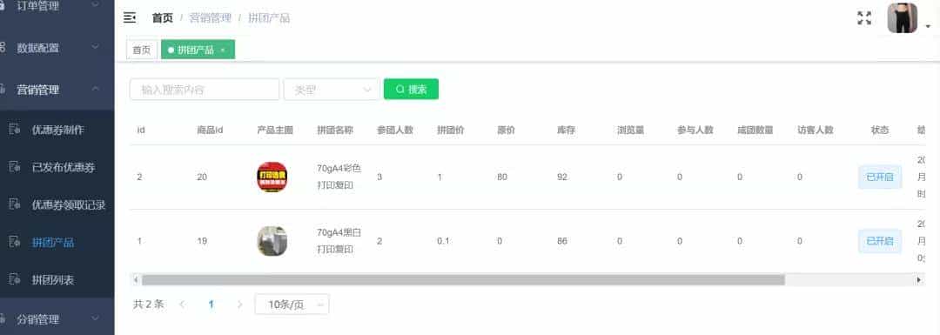
Task: Switch to the 首页 tab
Action: (x=142, y=50)
